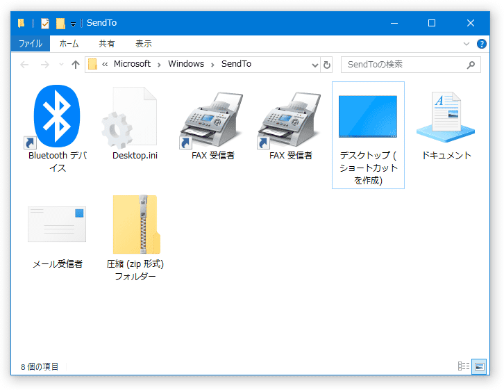
Task: Select the first FAX 受信者 shortcut icon
Action: click(x=212, y=120)
